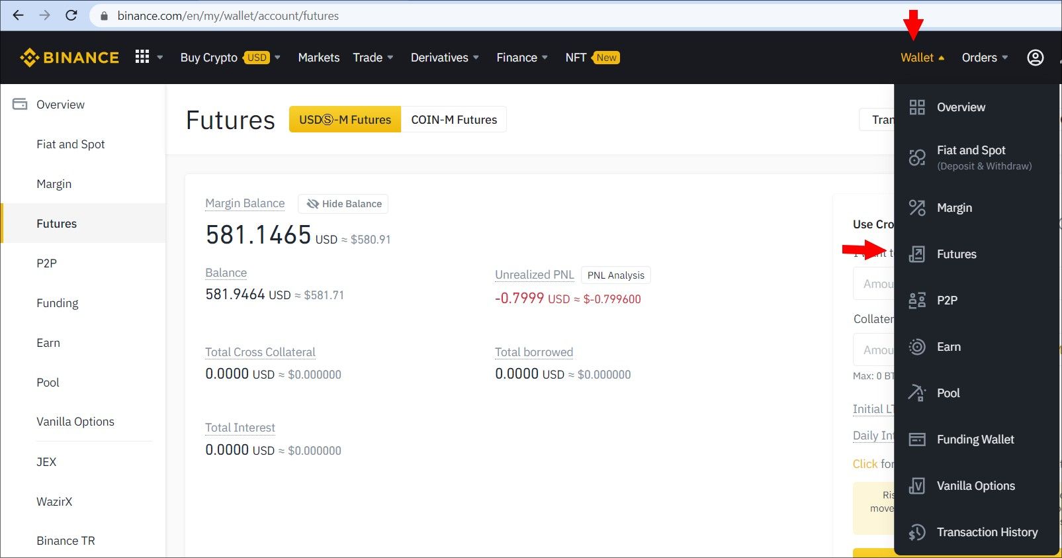Open the Buy Crypto dropdown
This screenshot has height=558, width=1062.
230,58
